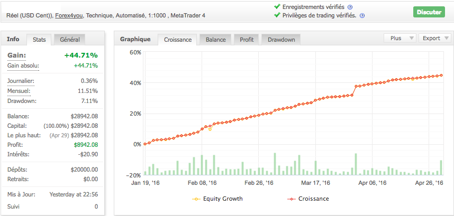The height and width of the screenshot is (216, 454).
Task: Click the Discuter button
Action: (x=429, y=12)
